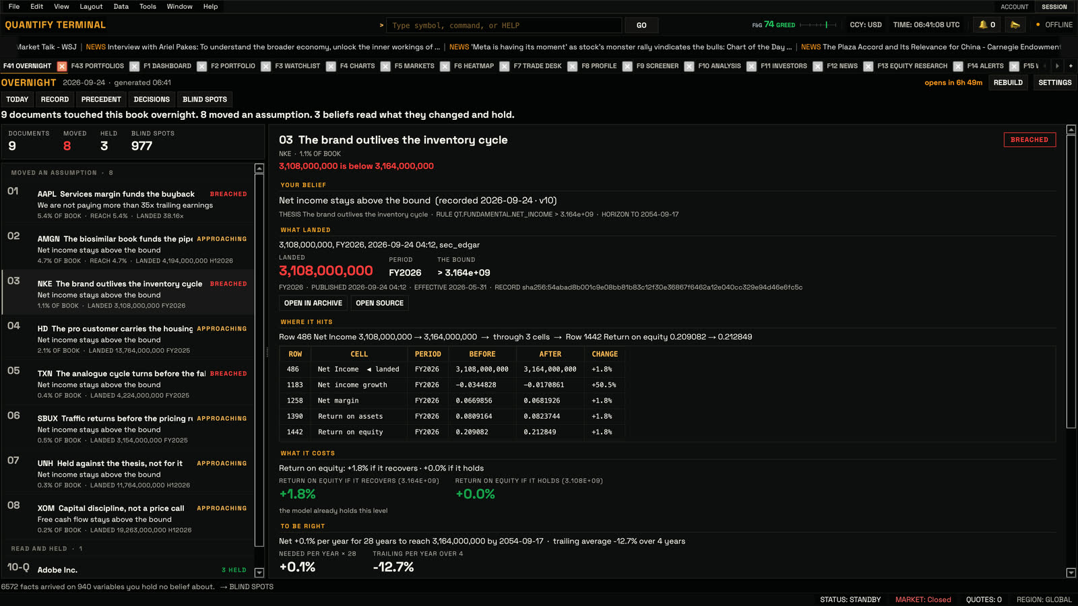Open the overnight SETTINGS button
This screenshot has height=606, width=1078.
coord(1054,83)
